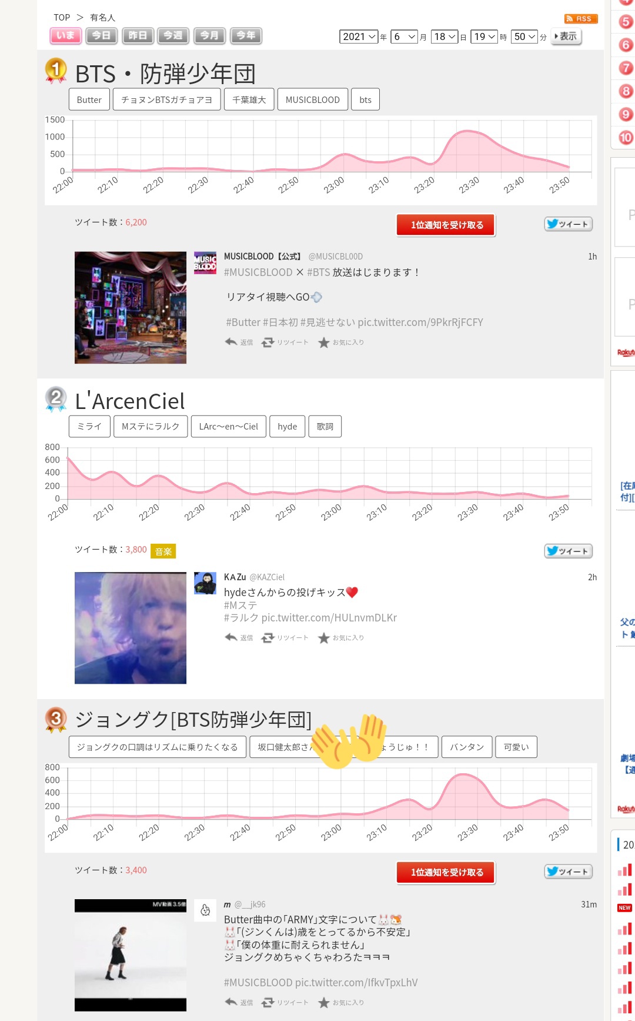Select the 昨日 time tab
Screen dimensions: 635x1021
point(138,36)
